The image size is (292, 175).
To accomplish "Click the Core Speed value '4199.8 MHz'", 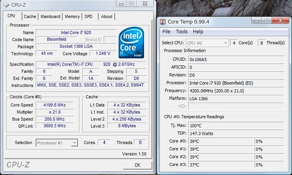I will (x=54, y=105).
